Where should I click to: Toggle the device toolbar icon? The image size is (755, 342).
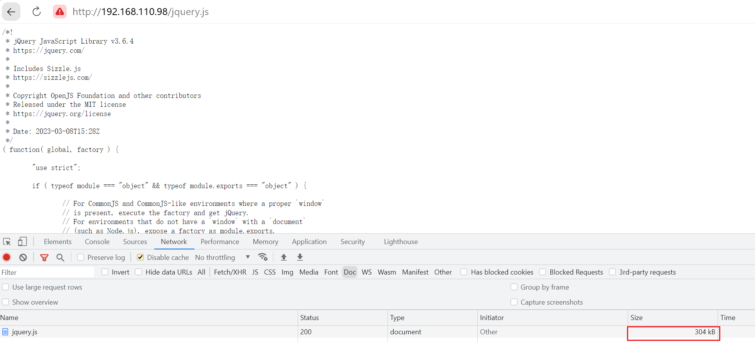pyautogui.click(x=22, y=242)
